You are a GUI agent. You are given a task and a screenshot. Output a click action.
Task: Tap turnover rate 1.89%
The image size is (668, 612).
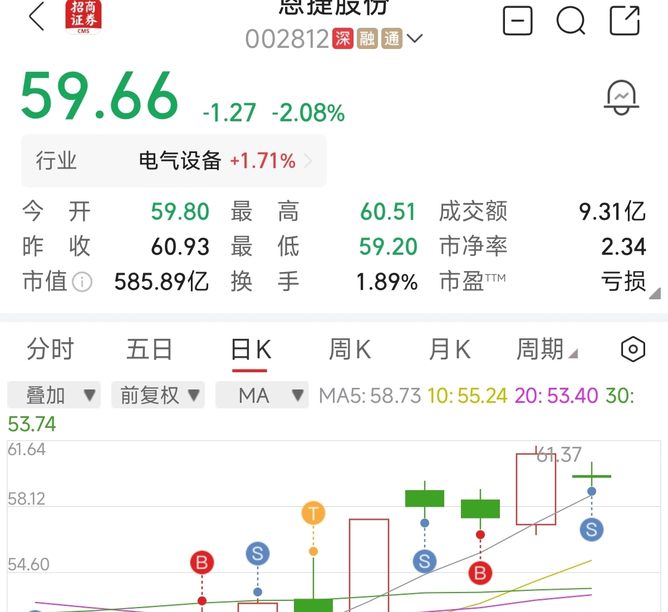[x=387, y=282]
